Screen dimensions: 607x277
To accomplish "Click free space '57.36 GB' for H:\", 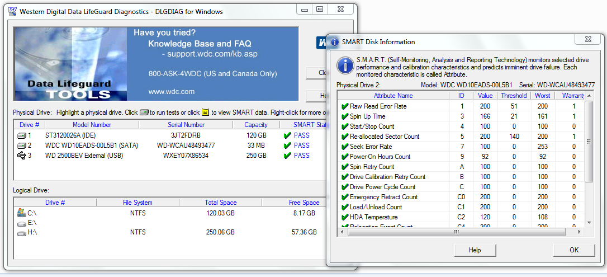I will (x=304, y=232).
